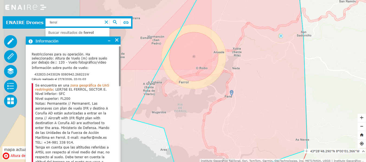Open 'zona geográfica de UAS restringida' link
The image size is (366, 162).
point(72,87)
